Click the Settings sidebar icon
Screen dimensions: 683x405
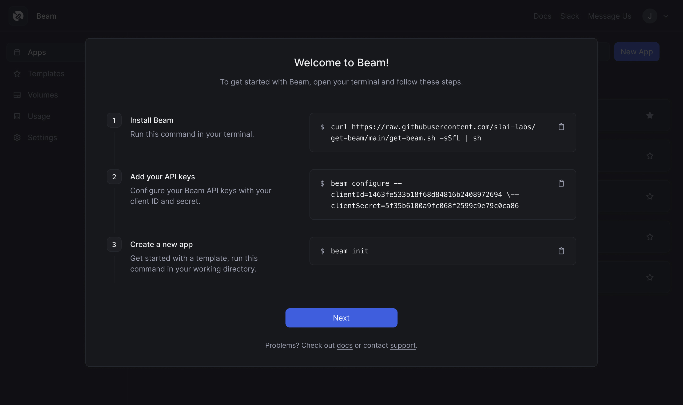click(x=17, y=137)
